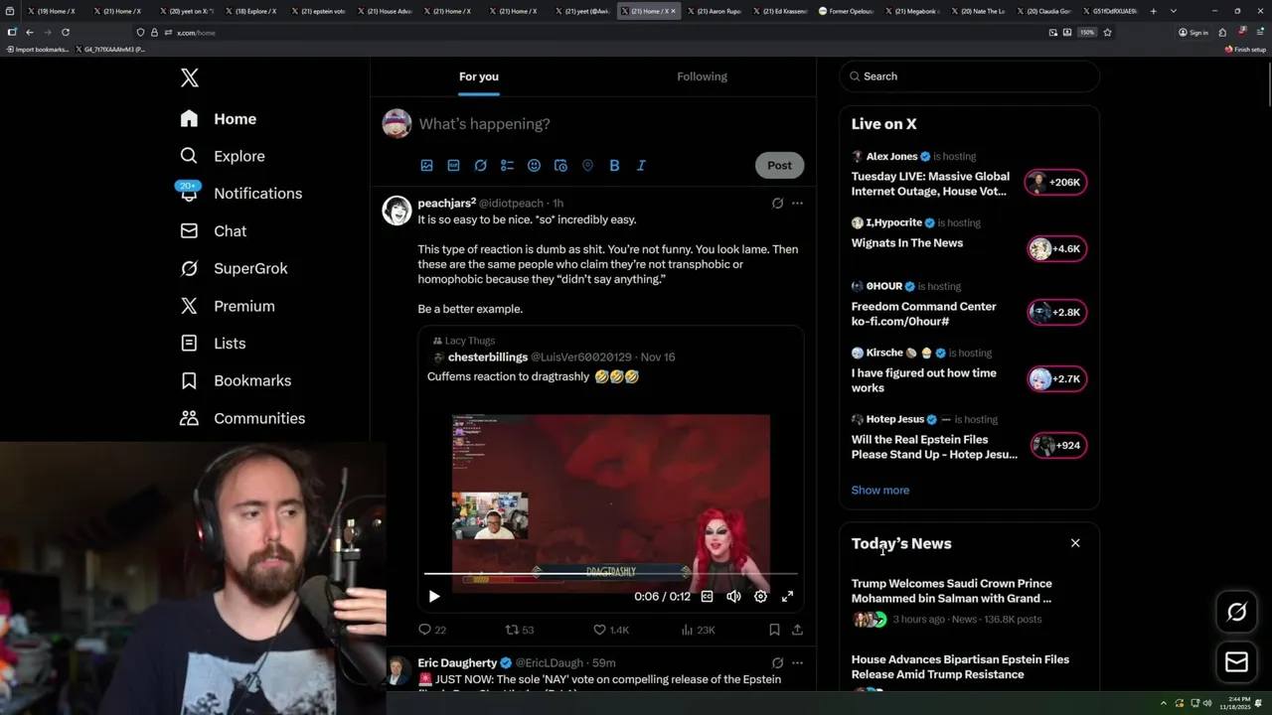Click the Grok icon on Eric Daugherty's post

[777, 662]
